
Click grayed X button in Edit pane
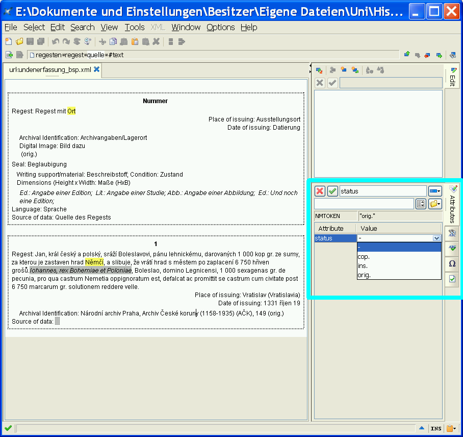tap(320, 83)
